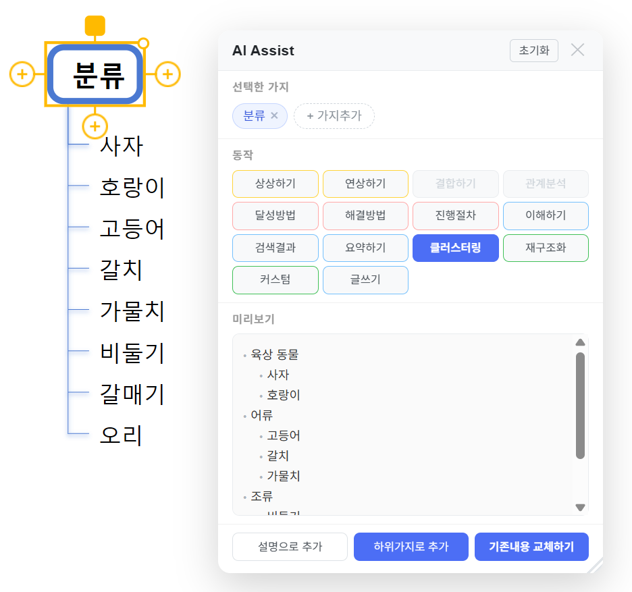Toggle the 클러스터링 clustering action
This screenshot has height=592, width=632.
tap(455, 248)
